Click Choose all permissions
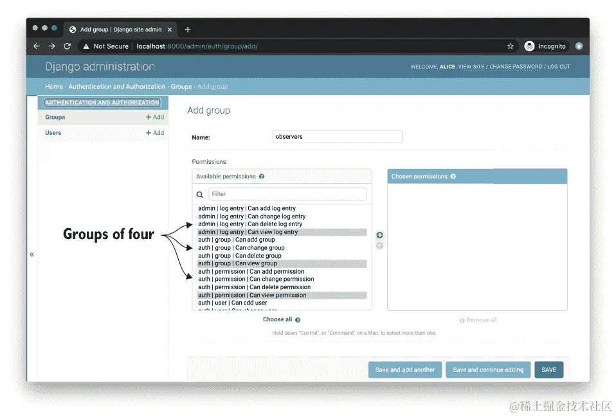Screen dimensions: 616x417 [281, 319]
